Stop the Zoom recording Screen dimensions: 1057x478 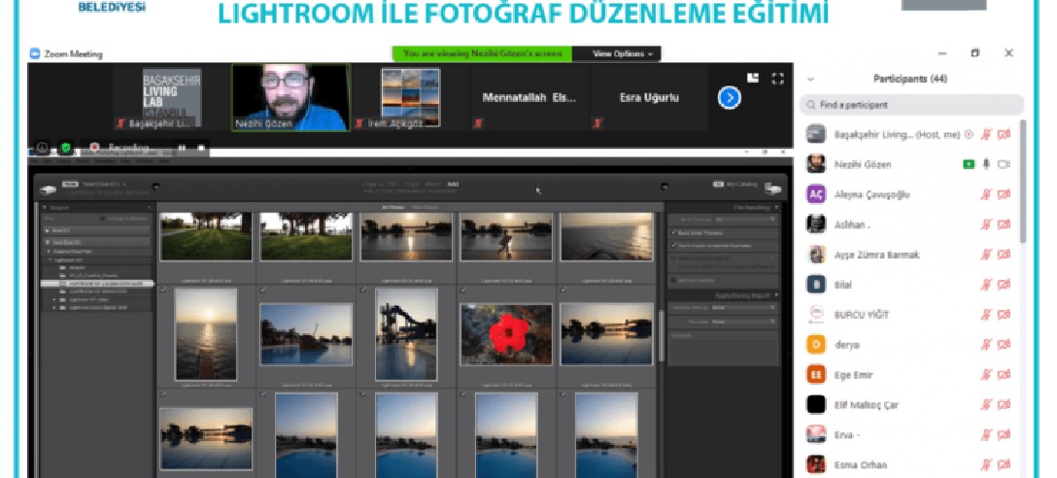coord(201,148)
